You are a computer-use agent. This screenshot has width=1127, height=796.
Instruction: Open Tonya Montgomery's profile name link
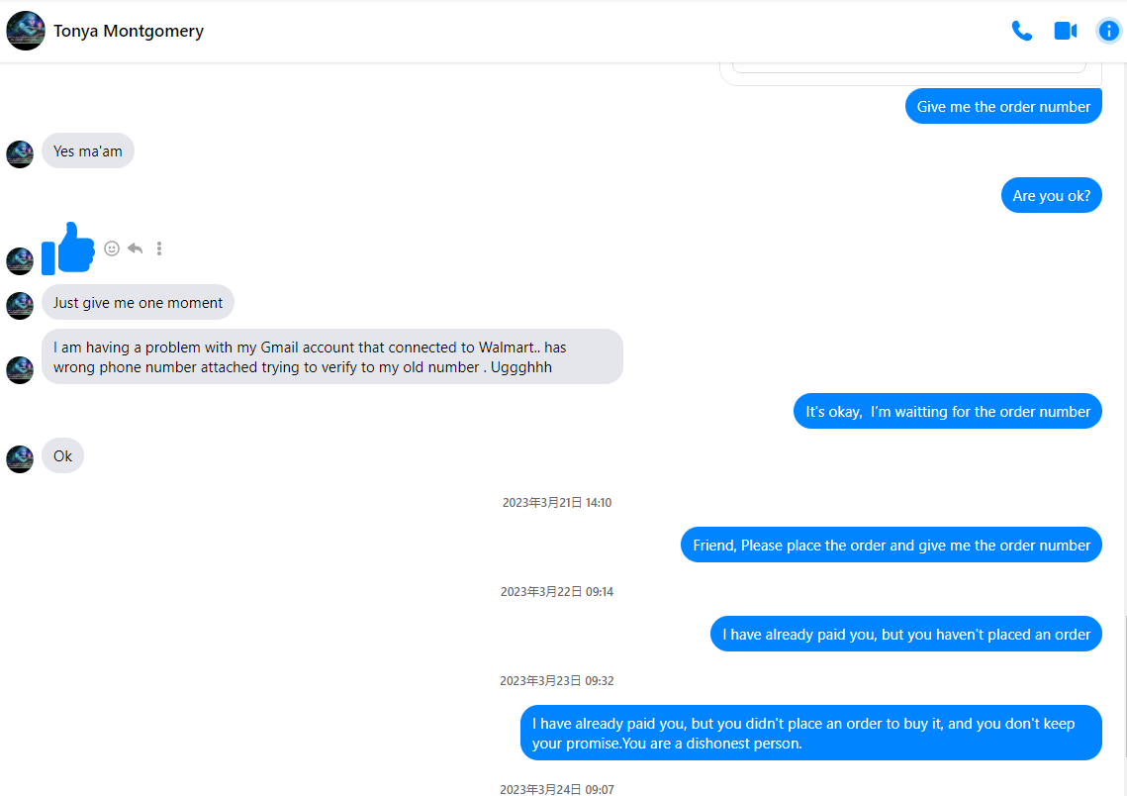click(129, 31)
